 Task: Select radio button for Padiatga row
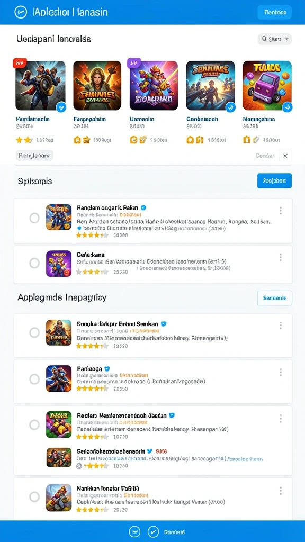tap(34, 379)
